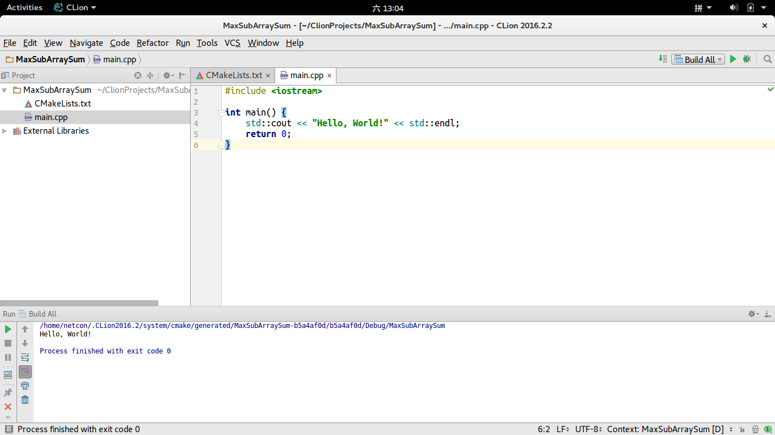The height and width of the screenshot is (435, 775).
Task: Switch to the CMakeLists.txt editor tab
Action: click(234, 75)
